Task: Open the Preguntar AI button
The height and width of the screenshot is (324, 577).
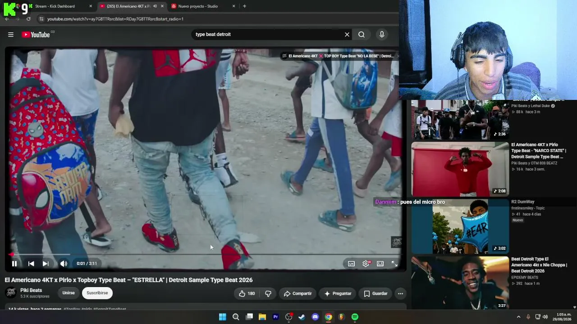Action: tap(338, 293)
